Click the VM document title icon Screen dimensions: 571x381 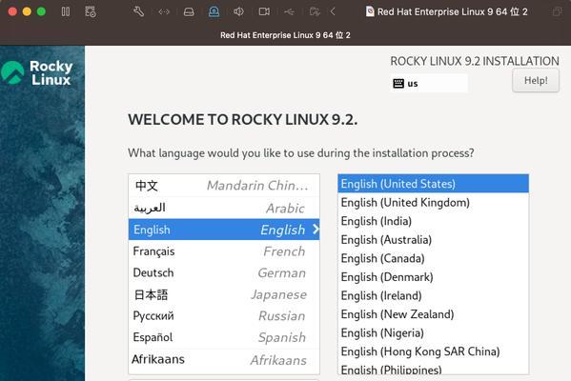point(370,11)
